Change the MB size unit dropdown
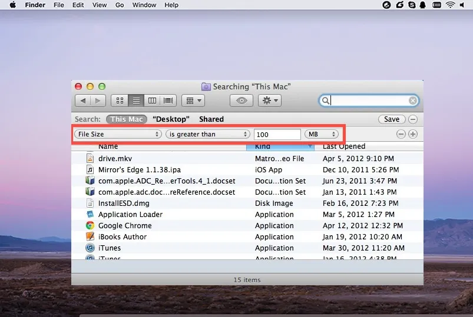Image resolution: width=473 pixels, height=317 pixels. (322, 134)
